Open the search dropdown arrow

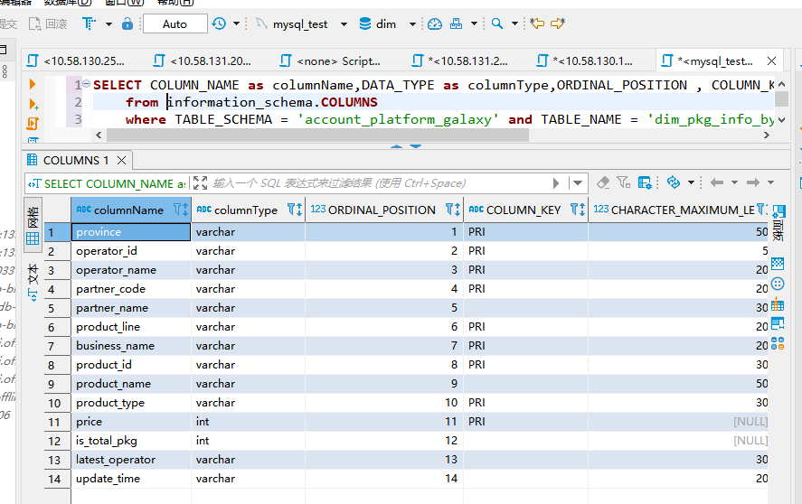tap(514, 23)
